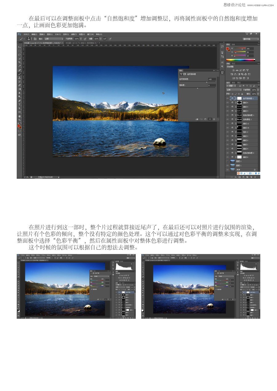Select the Move tool in main toolbar

point(19,47)
